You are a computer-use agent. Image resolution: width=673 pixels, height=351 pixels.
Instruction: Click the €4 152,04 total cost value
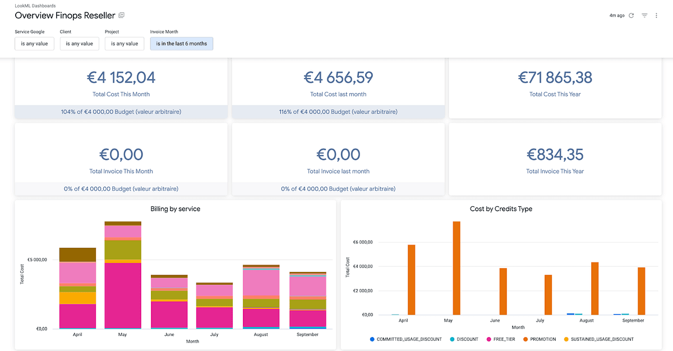point(121,77)
